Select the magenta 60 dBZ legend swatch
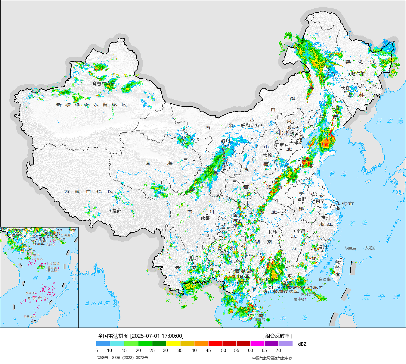 (x=257, y=344)
